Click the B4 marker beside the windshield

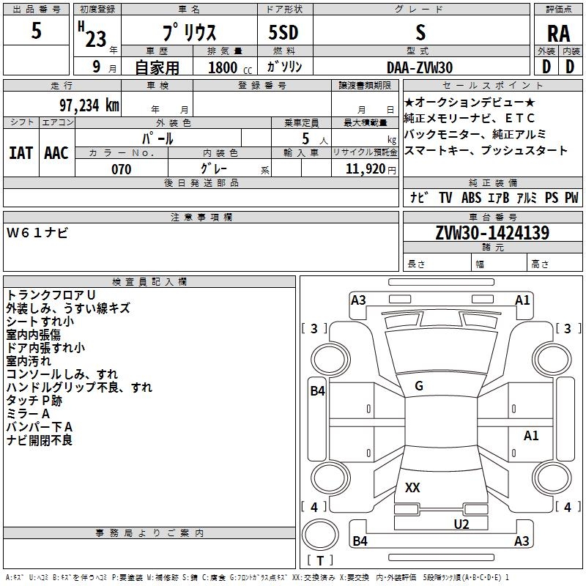(316, 391)
